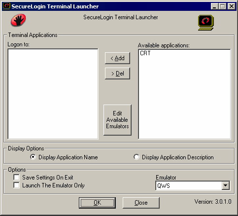This screenshot has height=216, width=238.
Task: Enable Save Settings On Exit checkbox
Action: tap(16, 178)
